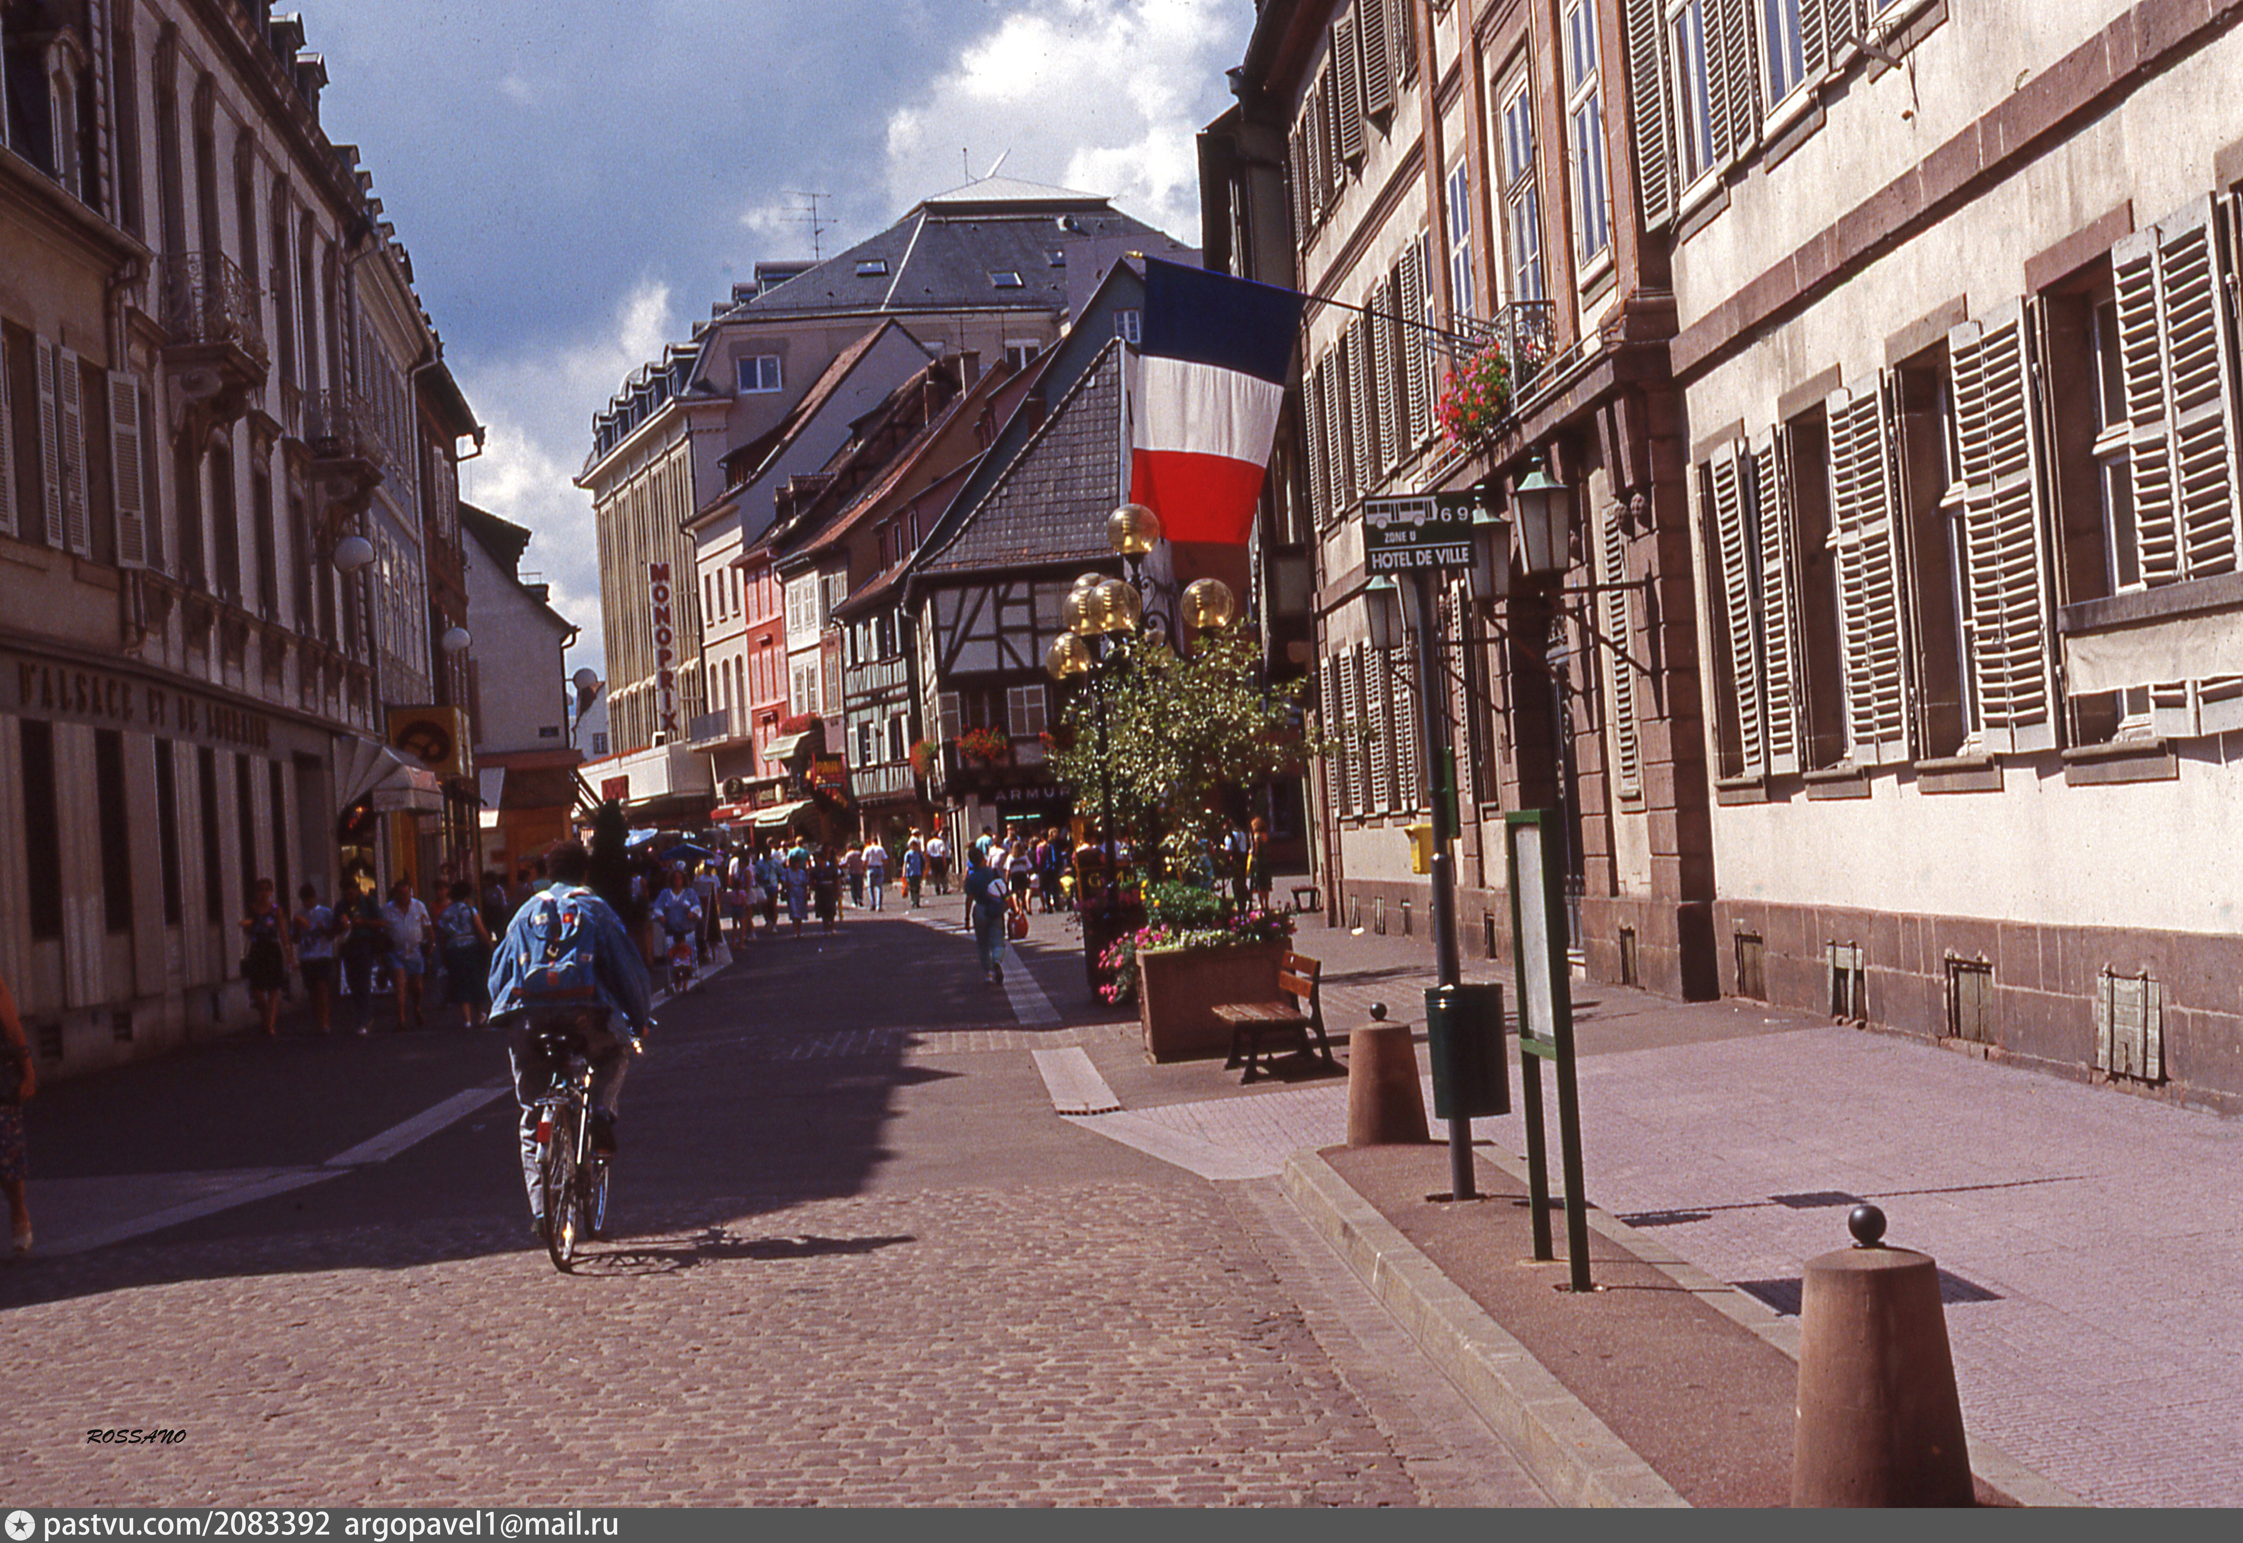Open the pastvu.com/2083392 watermark link

(187, 1525)
